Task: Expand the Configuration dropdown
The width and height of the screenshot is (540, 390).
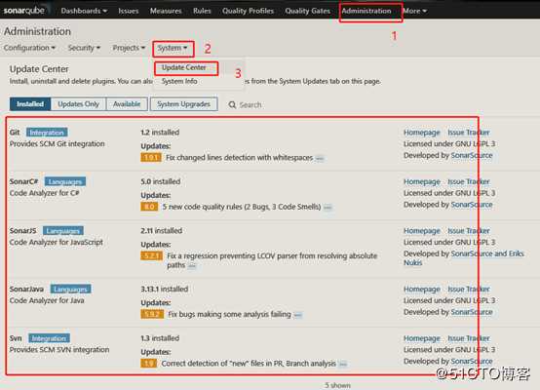Action: (29, 48)
